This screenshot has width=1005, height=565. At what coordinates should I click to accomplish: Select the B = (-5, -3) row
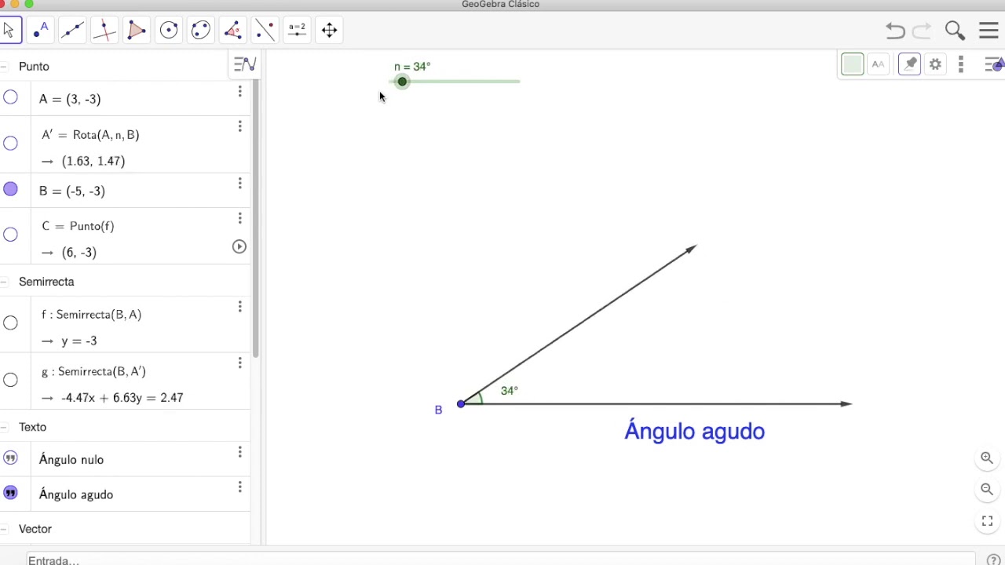point(126,191)
